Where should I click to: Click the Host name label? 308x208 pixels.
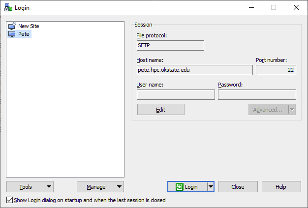click(150, 60)
